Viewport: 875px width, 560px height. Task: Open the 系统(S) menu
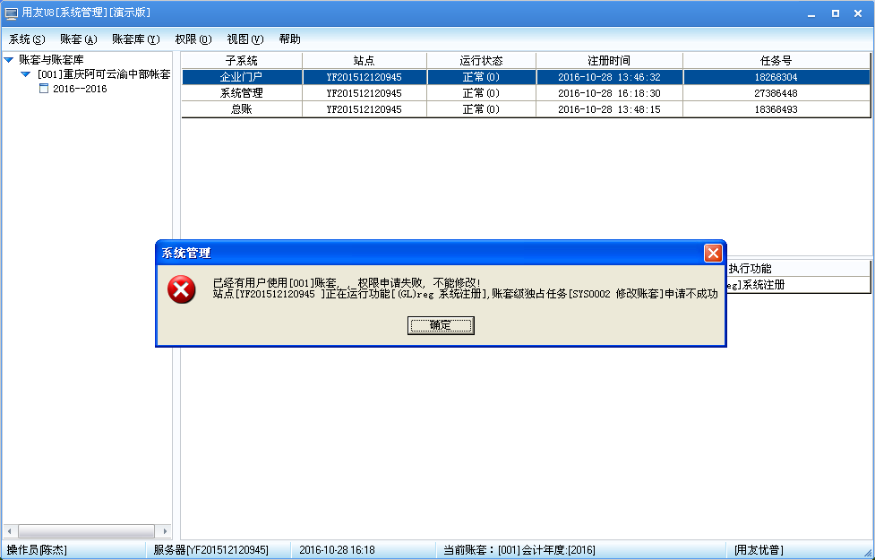(x=25, y=39)
